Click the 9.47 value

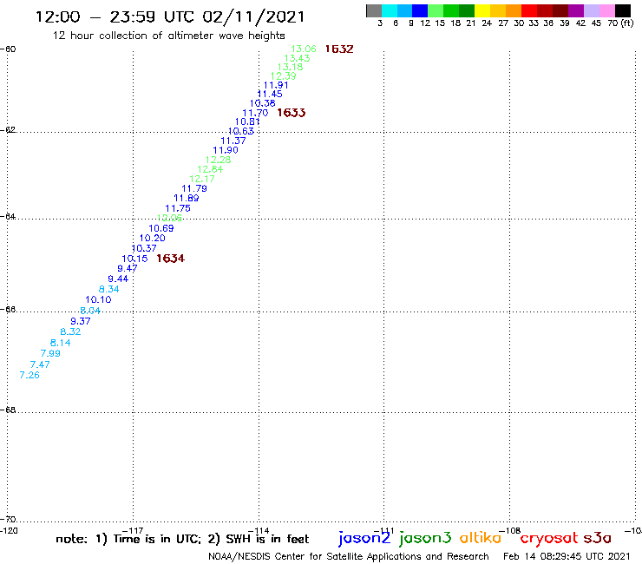(x=128, y=268)
